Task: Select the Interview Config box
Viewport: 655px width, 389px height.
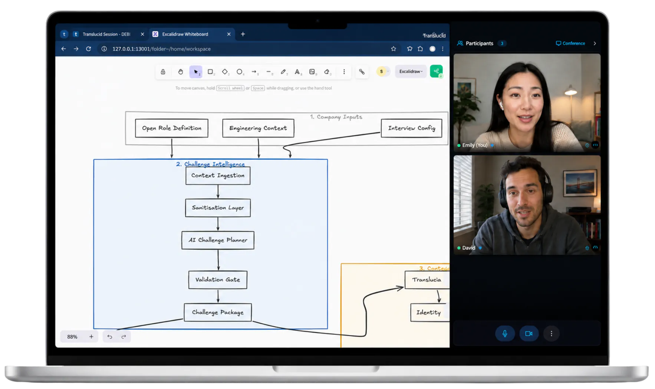Action: [x=412, y=128]
